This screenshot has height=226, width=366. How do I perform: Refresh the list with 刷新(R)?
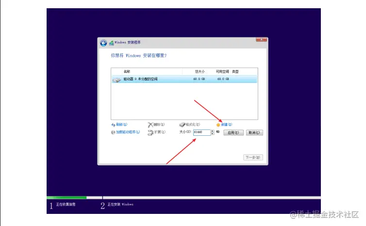[x=119, y=125]
